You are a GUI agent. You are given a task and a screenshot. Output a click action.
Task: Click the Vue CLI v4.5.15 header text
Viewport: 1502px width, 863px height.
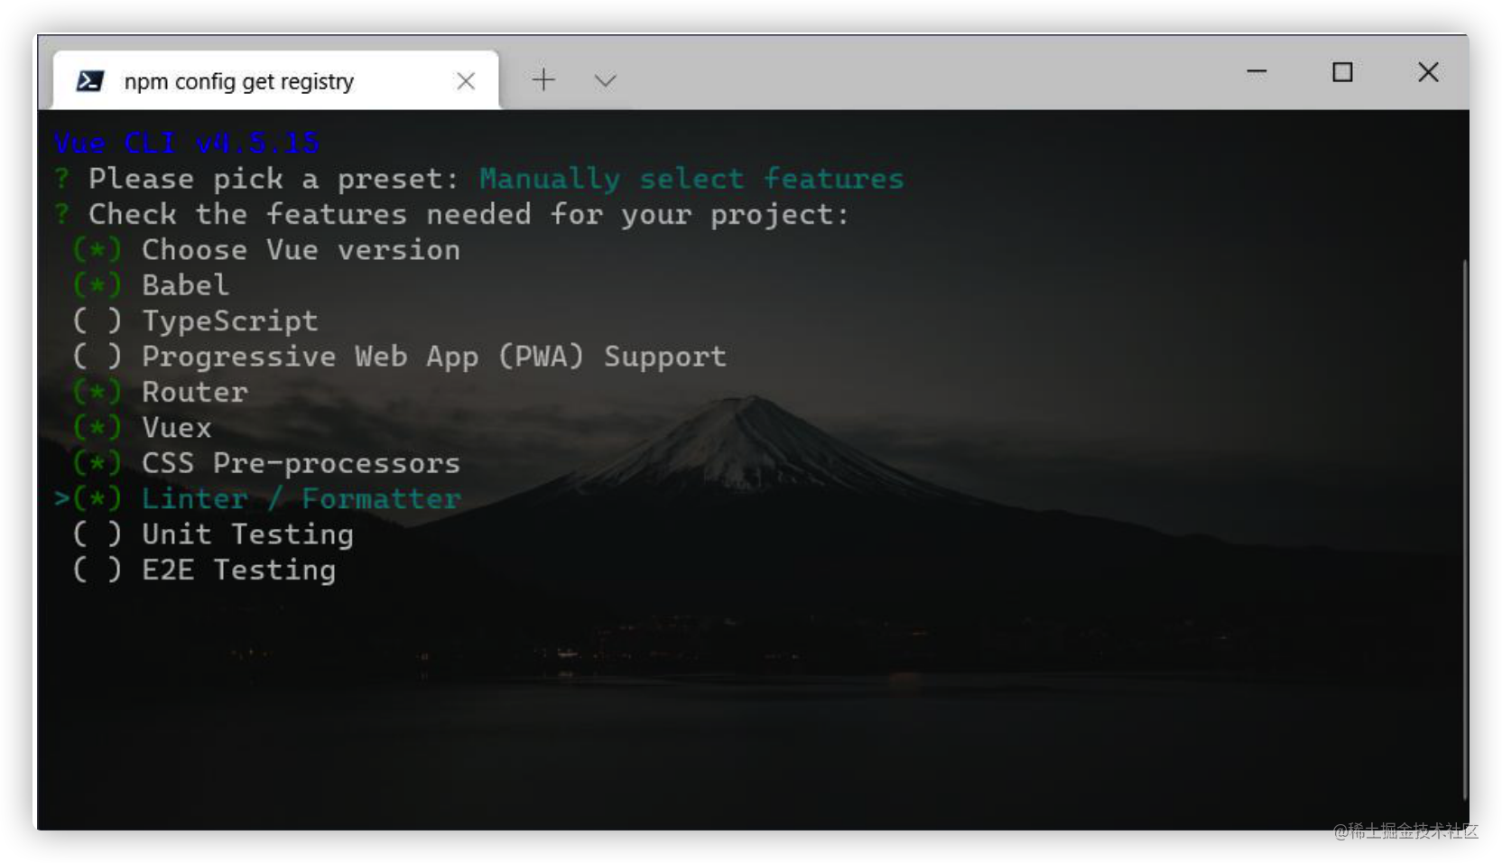pyautogui.click(x=185, y=143)
